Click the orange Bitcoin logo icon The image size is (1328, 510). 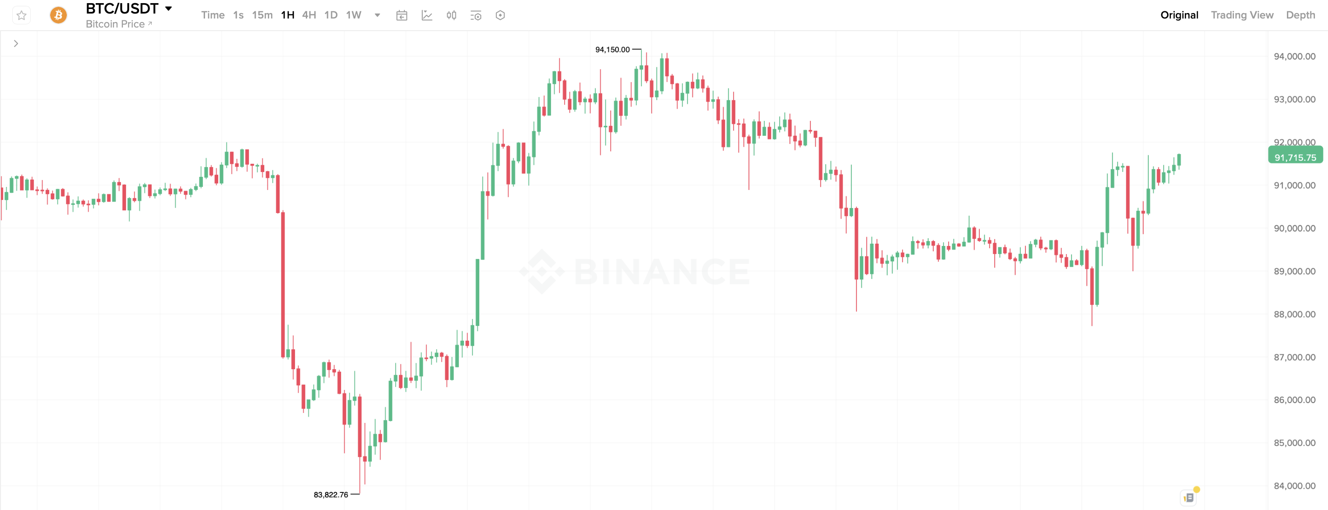(x=58, y=15)
